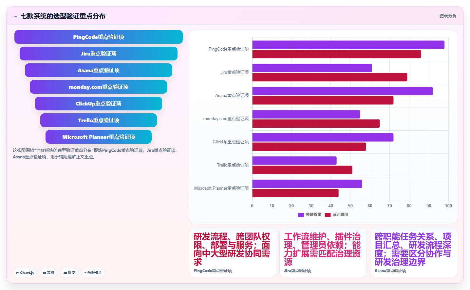Open the Jira重点验证项 data card
This screenshot has height=290, width=470.
point(323,252)
